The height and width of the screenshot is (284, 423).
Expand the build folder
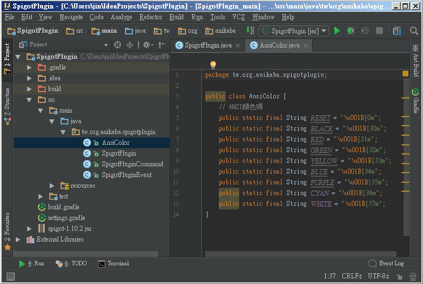(29, 89)
